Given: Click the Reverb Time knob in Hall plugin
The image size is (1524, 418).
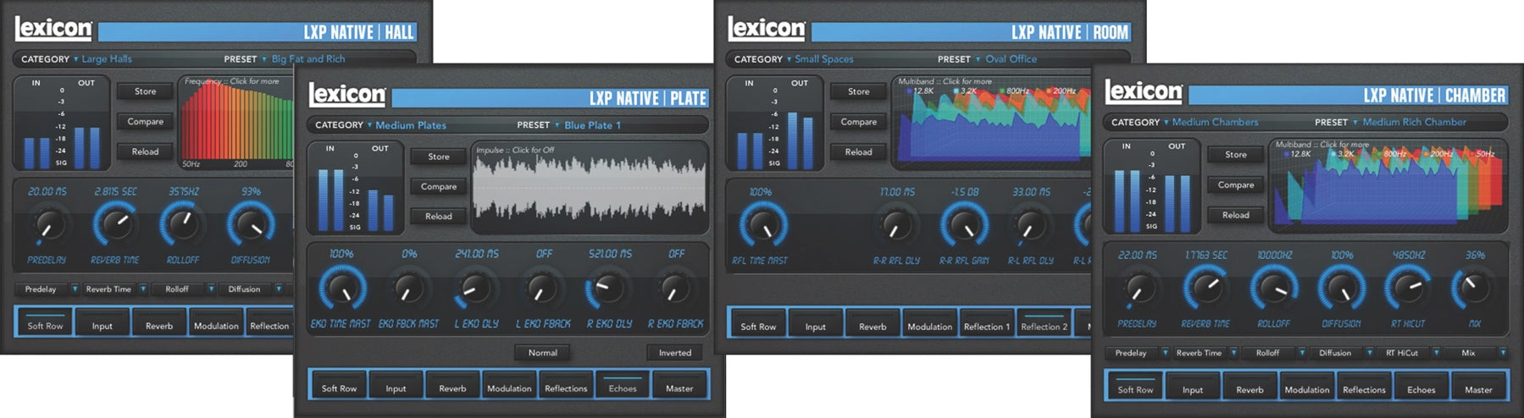Looking at the screenshot, I should [115, 224].
